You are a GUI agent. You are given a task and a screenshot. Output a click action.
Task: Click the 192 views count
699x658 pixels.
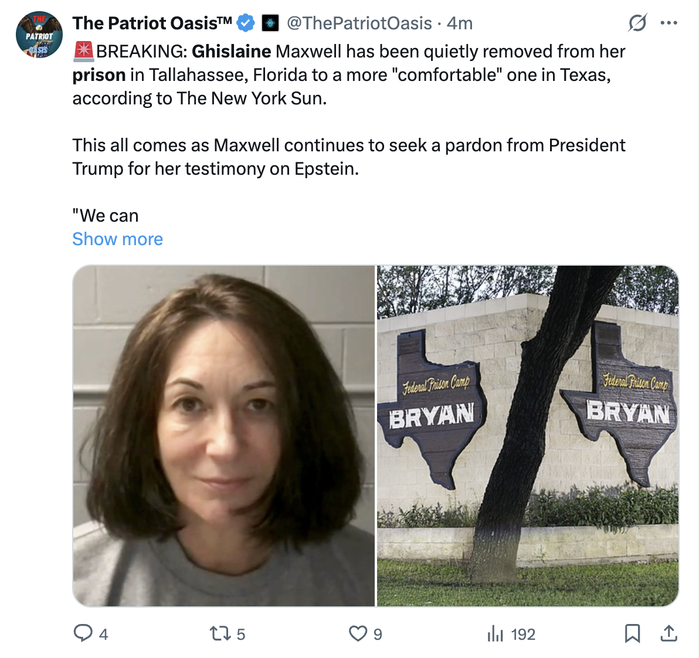[x=523, y=635]
